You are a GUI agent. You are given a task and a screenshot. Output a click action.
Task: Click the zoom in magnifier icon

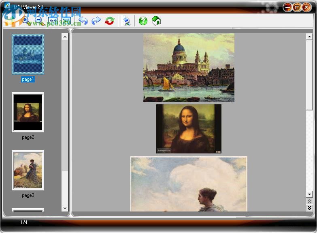coord(26,20)
